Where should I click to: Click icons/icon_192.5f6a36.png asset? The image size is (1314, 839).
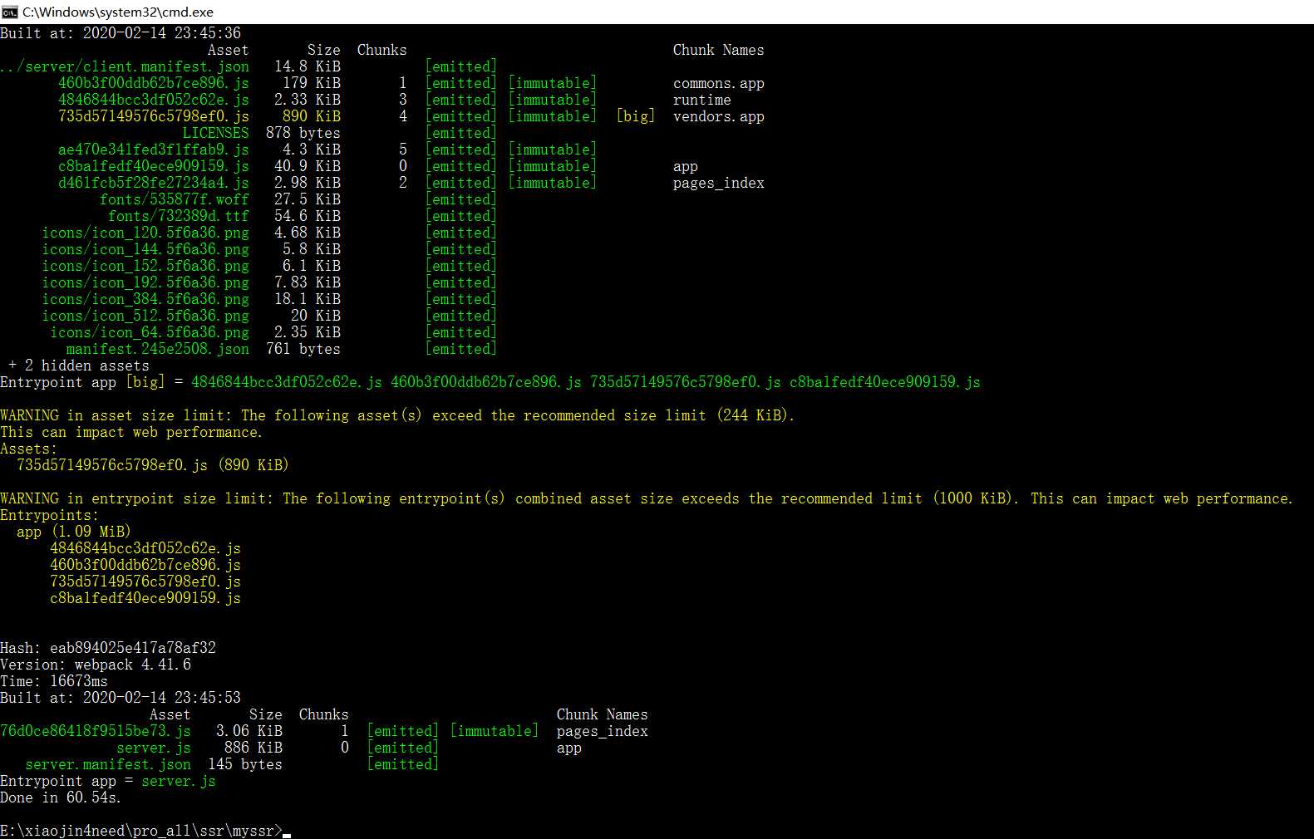tap(145, 282)
